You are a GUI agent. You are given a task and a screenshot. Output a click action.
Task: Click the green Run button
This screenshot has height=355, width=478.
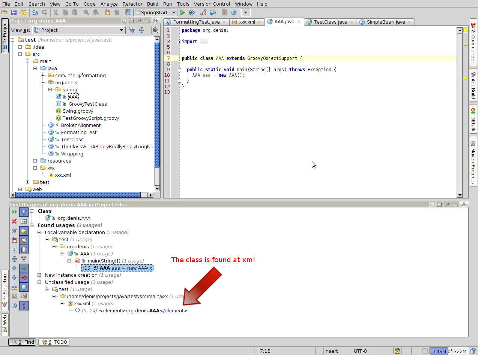tap(183, 12)
